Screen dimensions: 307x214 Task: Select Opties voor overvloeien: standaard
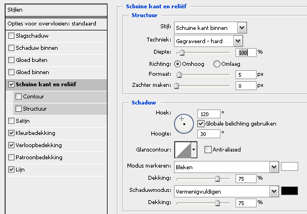(x=56, y=24)
